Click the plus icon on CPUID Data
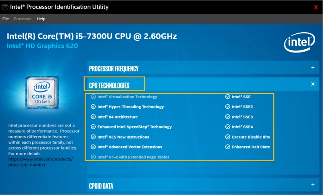 (x=313, y=185)
